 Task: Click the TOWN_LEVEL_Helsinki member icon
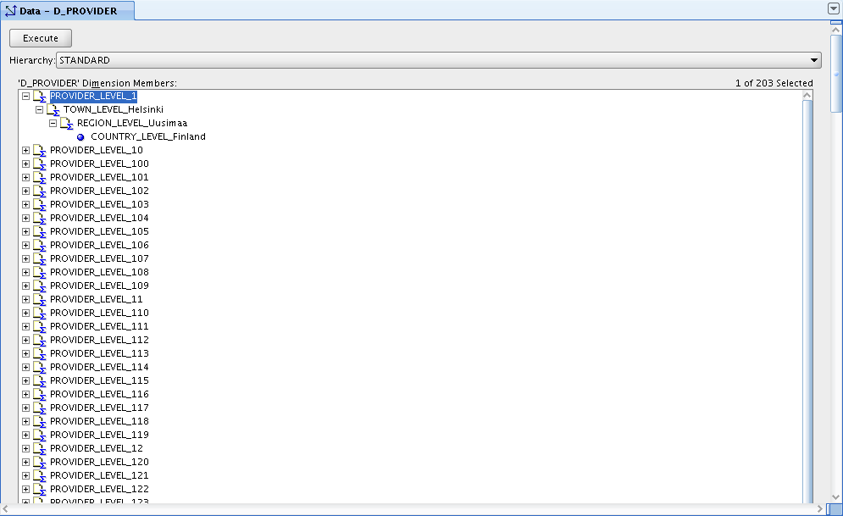53,109
